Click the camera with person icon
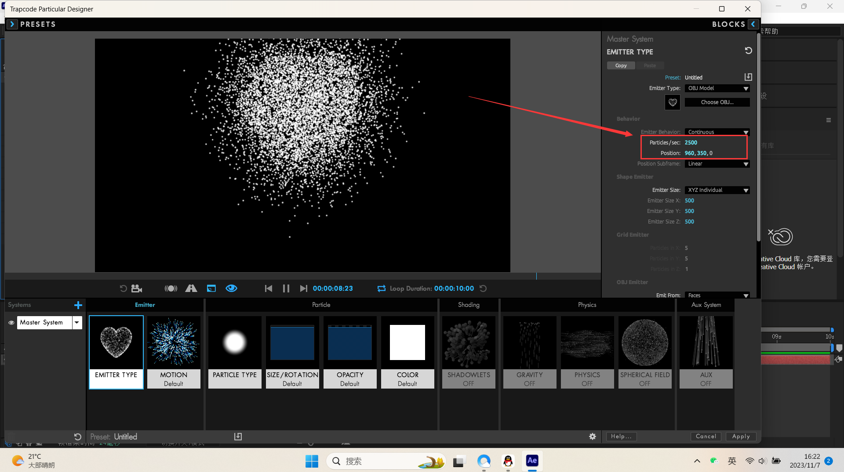844x472 pixels. coord(137,288)
